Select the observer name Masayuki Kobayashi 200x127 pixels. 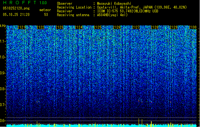114,3
